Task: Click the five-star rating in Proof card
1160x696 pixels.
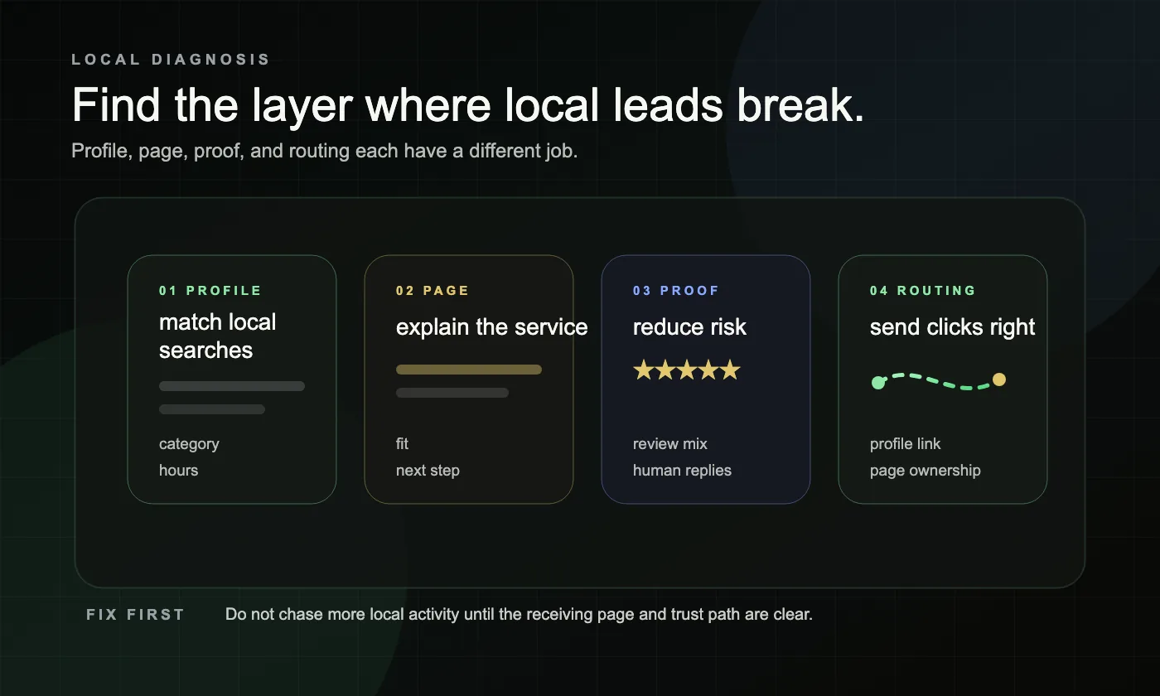Action: (687, 370)
